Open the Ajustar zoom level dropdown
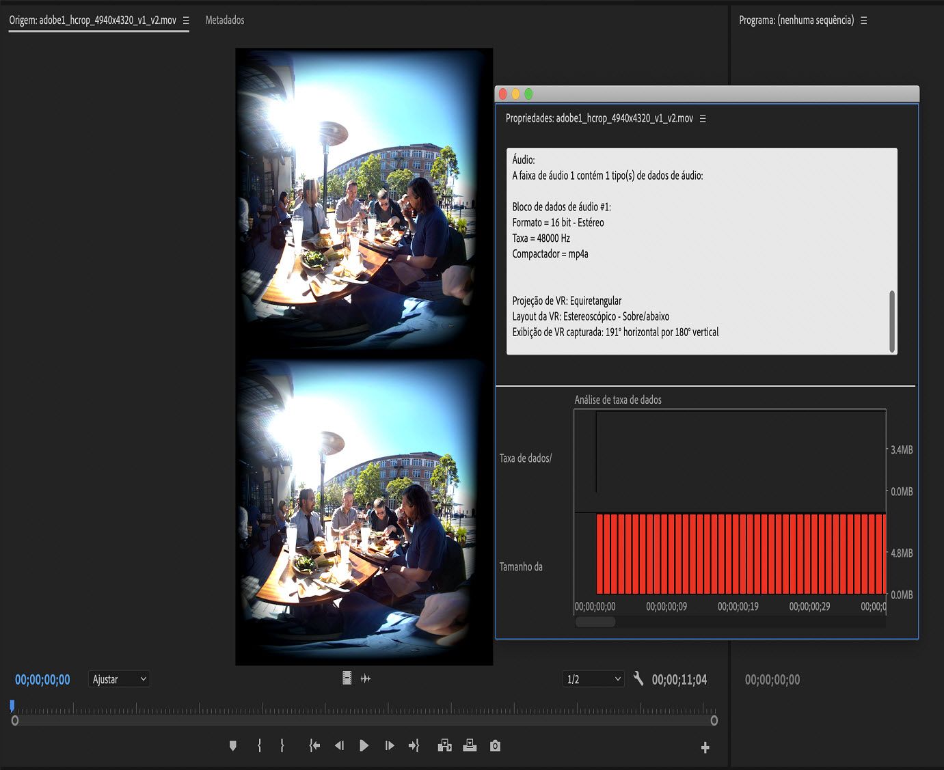The width and height of the screenshot is (944, 770). (x=119, y=678)
